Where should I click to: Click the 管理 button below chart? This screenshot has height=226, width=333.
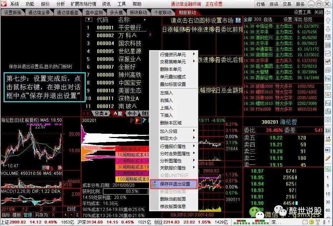pos(28,215)
